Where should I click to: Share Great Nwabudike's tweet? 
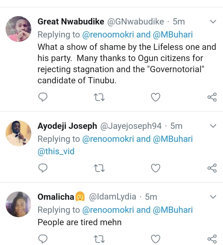coord(212,97)
